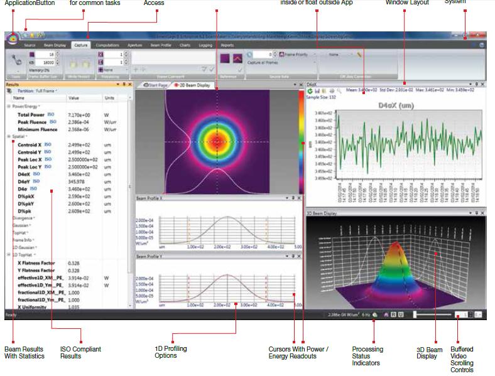Screen dimensions: 495x376
Task: Click the Reference beam icon in the ribbon
Action: pyautogui.click(x=226, y=58)
